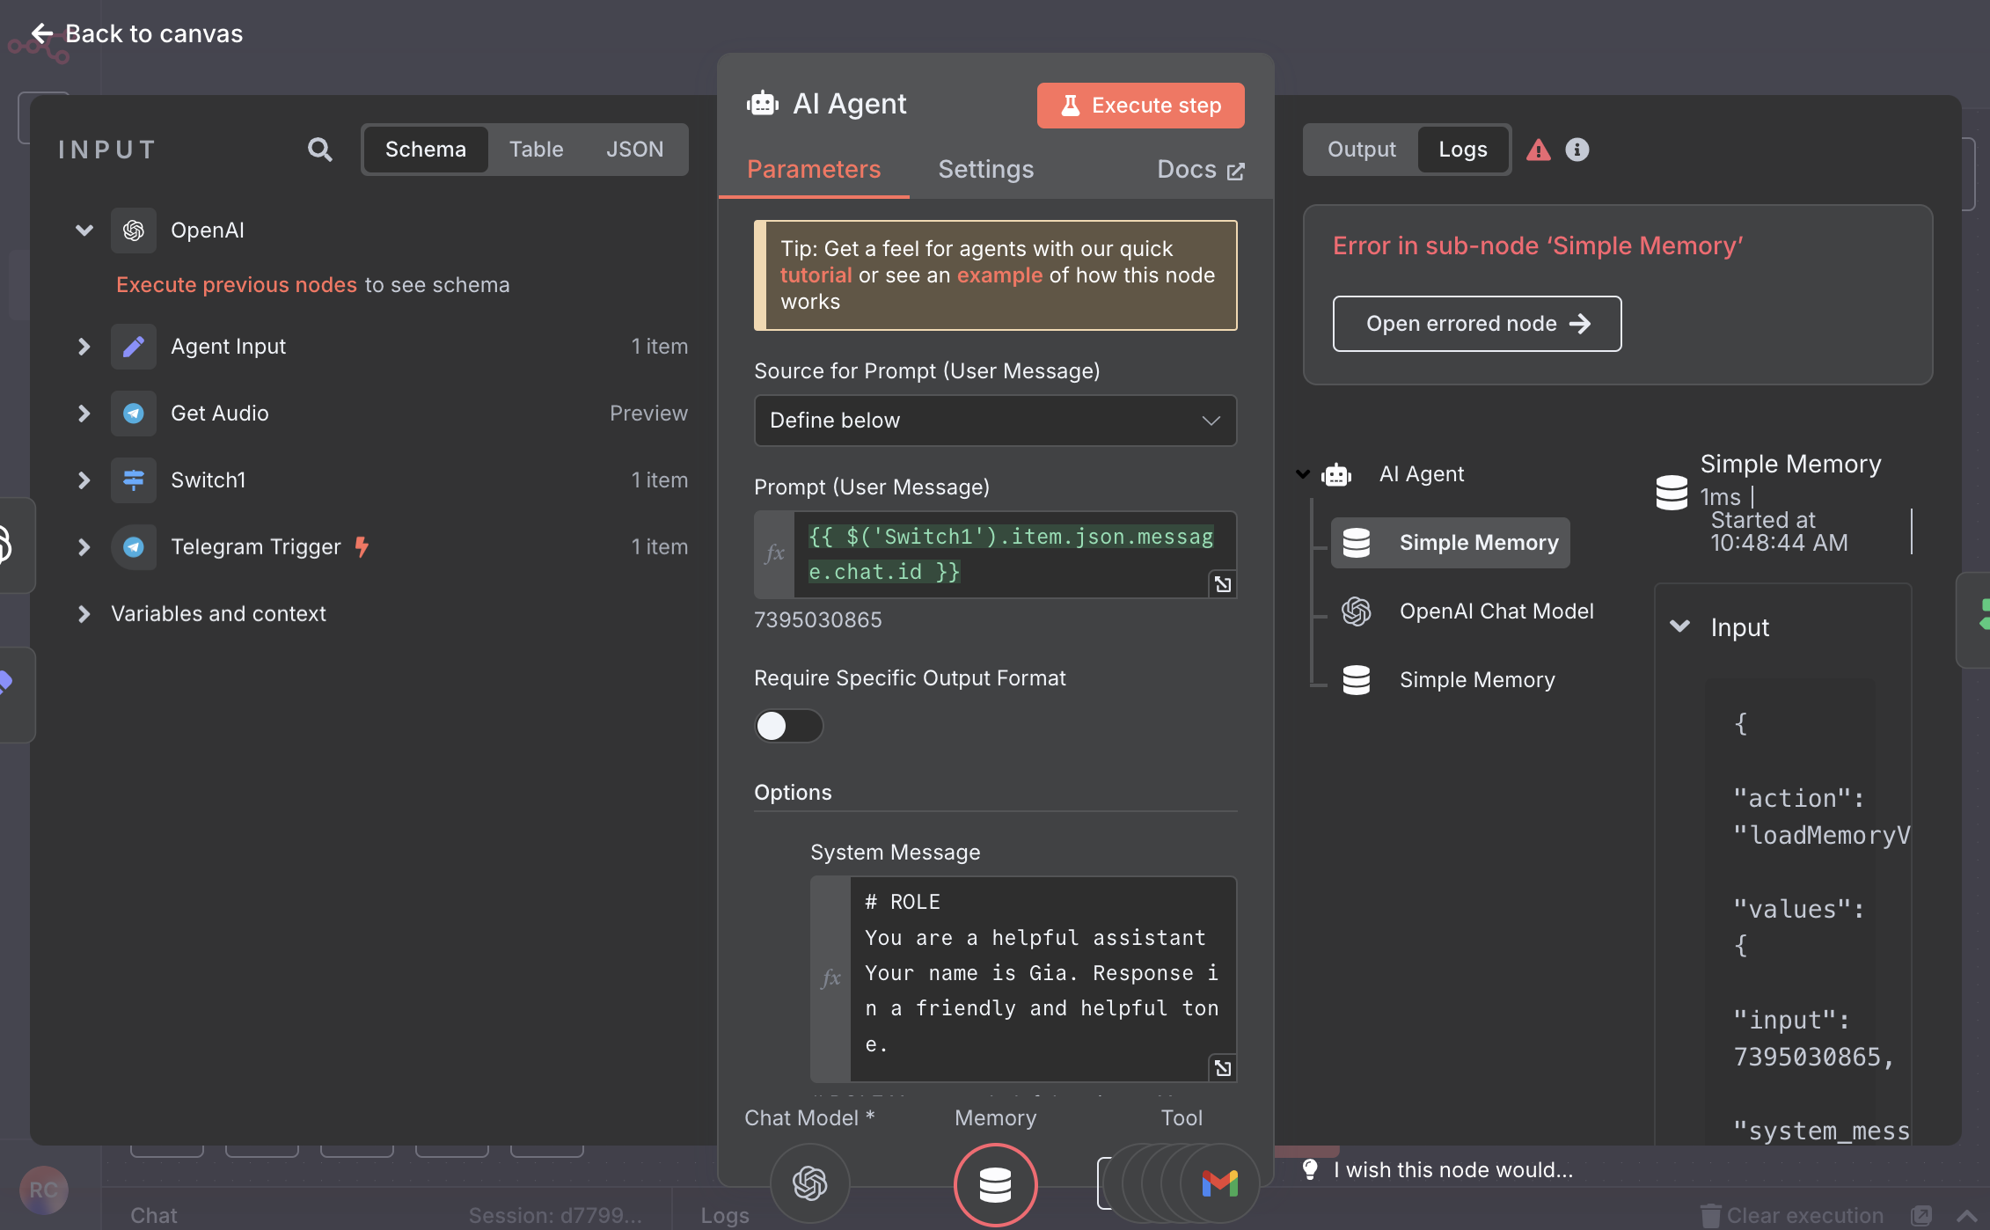Screen dimensions: 1990x1230
Task: Click Execute previous nodes link
Action: [237, 285]
